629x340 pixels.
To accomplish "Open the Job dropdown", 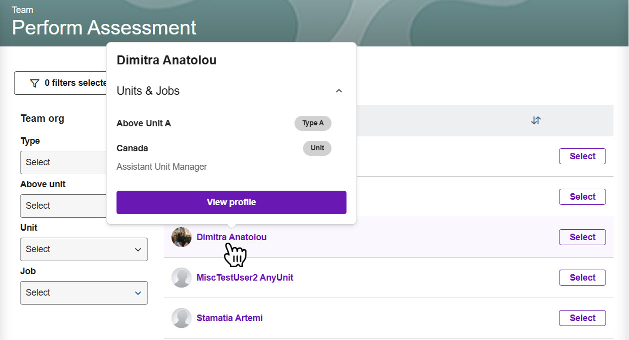I will [84, 293].
